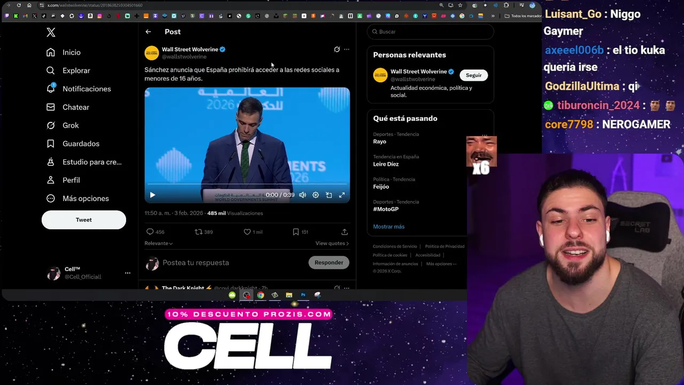Open the Rayo trend
Screen dimensions: 684x385
click(379, 142)
